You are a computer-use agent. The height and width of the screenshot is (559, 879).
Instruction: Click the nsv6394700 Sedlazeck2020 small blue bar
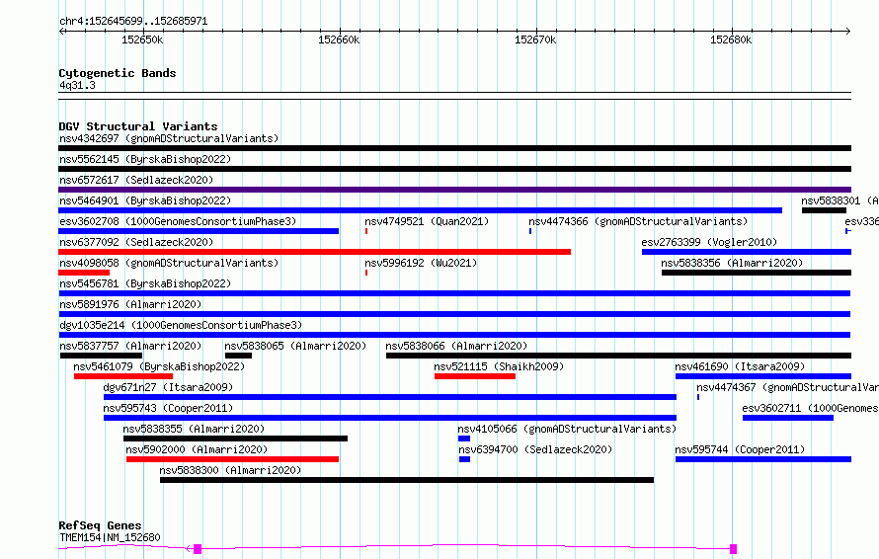pyautogui.click(x=465, y=459)
